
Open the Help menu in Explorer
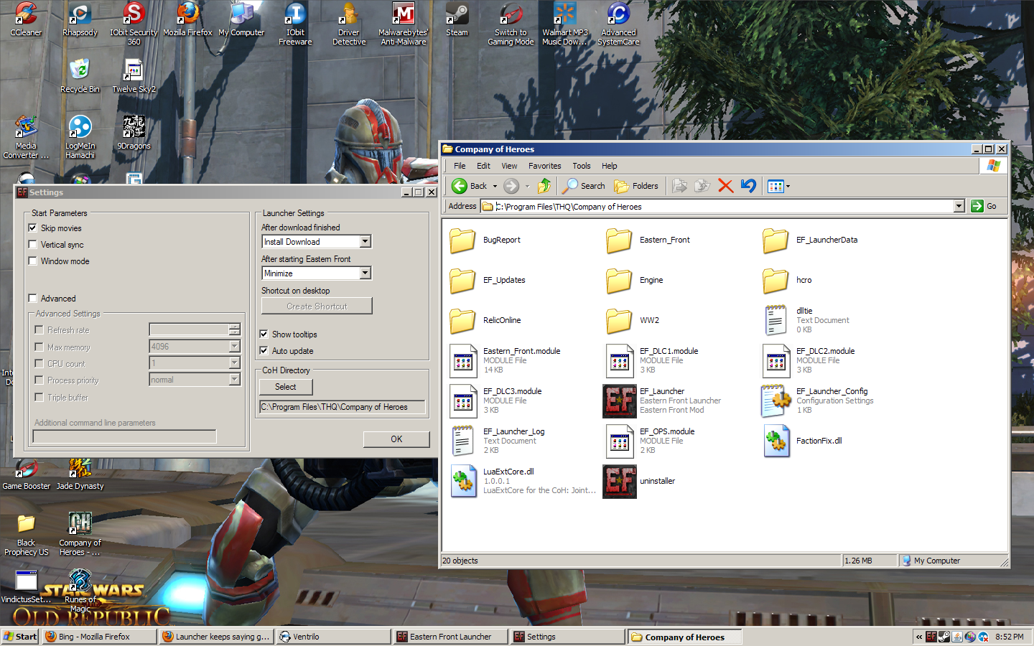(x=609, y=166)
